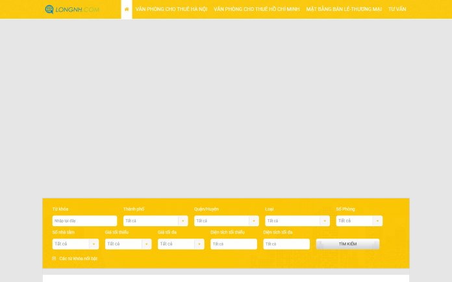The height and width of the screenshot is (282, 452).
Task: Open the Giá tối đa dropdown
Action: pyautogui.click(x=181, y=244)
